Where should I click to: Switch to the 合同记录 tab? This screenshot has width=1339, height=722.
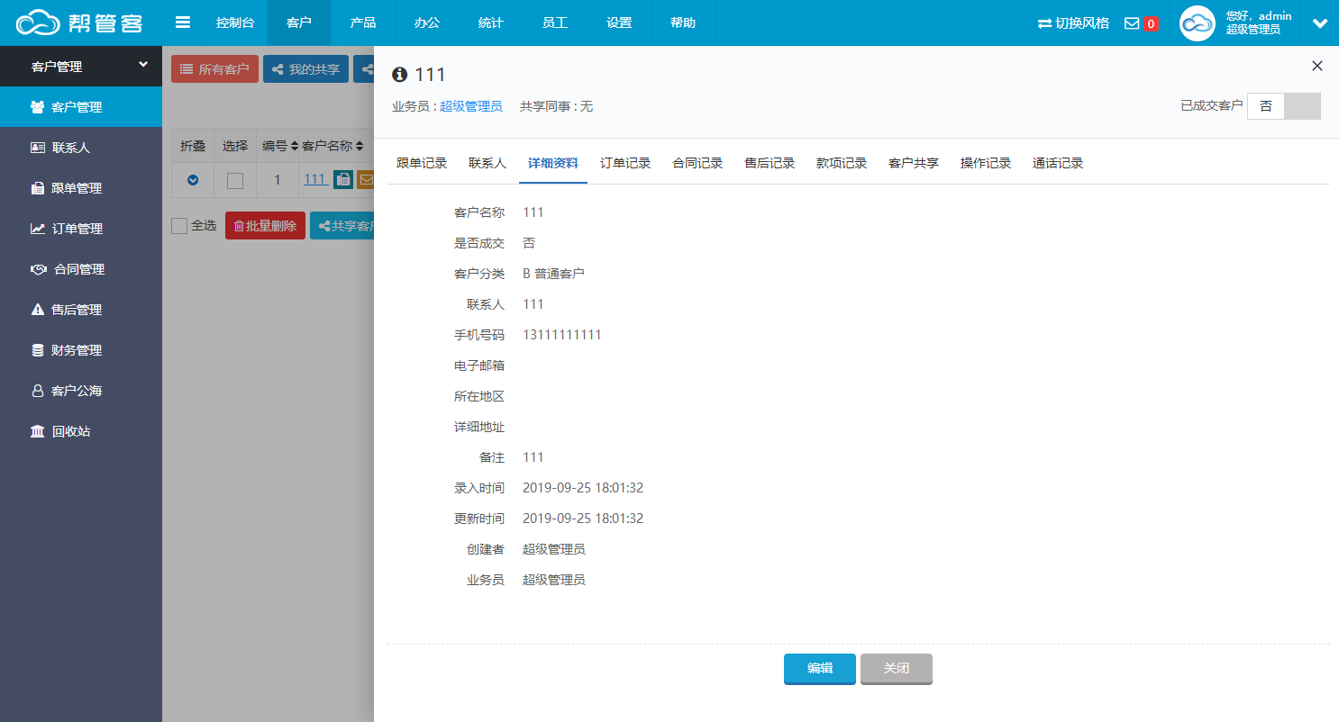[x=697, y=164]
